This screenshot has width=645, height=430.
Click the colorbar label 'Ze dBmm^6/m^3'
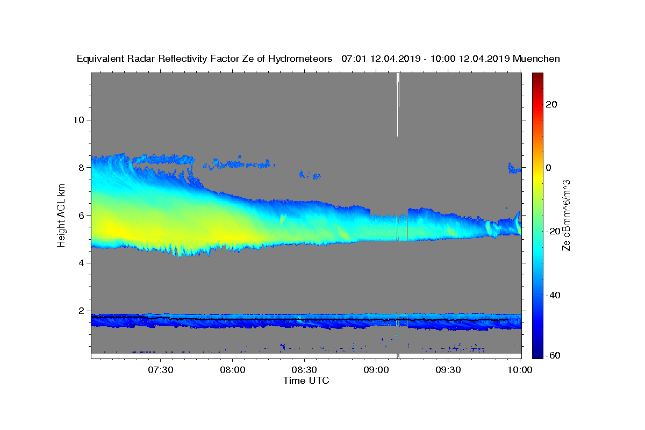click(x=565, y=216)
